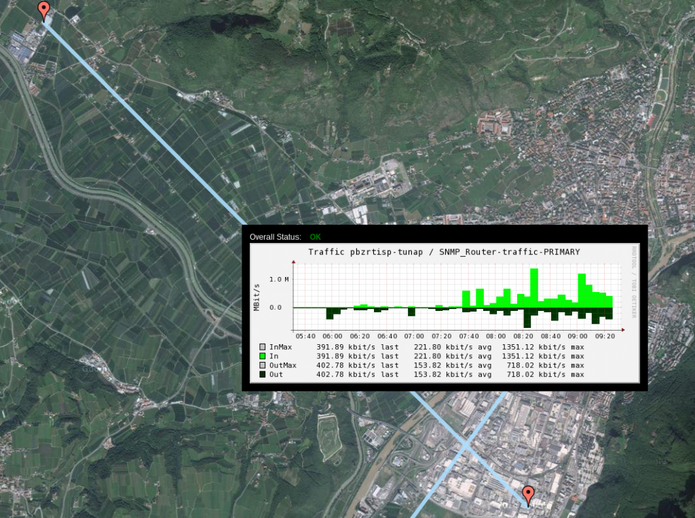This screenshot has width=695, height=518.
Task: Click the 1.0 M y-axis label
Action: (279, 279)
